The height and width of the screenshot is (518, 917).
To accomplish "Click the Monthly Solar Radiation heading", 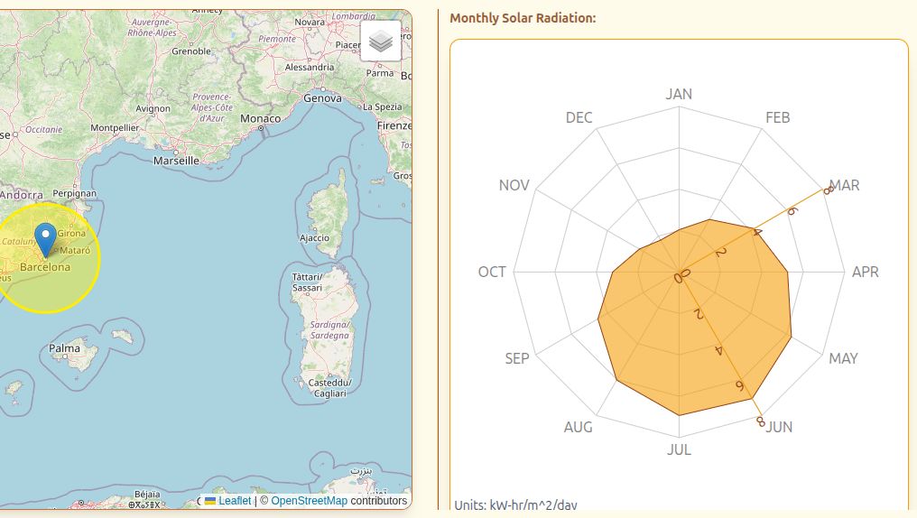I will (523, 18).
